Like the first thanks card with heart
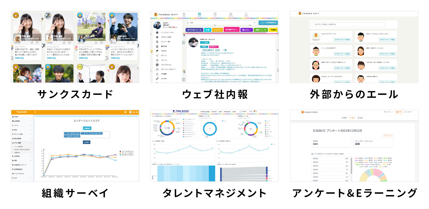 (x=37, y=43)
